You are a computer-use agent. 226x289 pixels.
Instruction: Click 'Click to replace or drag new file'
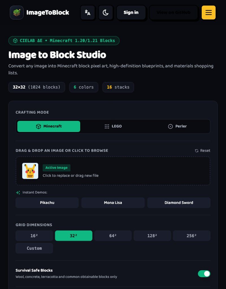click(71, 175)
